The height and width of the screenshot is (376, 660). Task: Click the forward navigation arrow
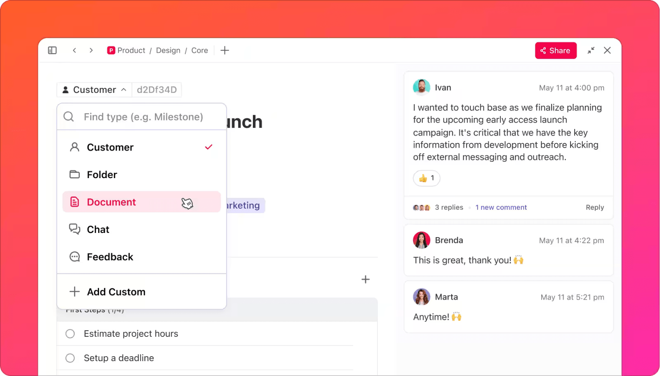point(91,50)
